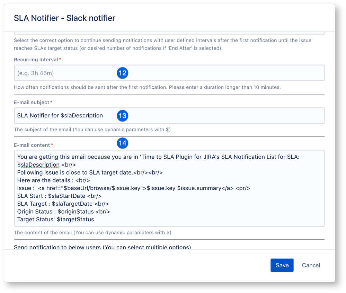Click the Recurring Interval field label
The width and height of the screenshot is (346, 293).
click(x=36, y=59)
